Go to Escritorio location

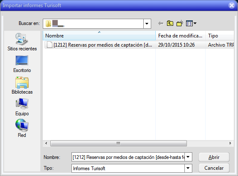[x=22, y=64]
